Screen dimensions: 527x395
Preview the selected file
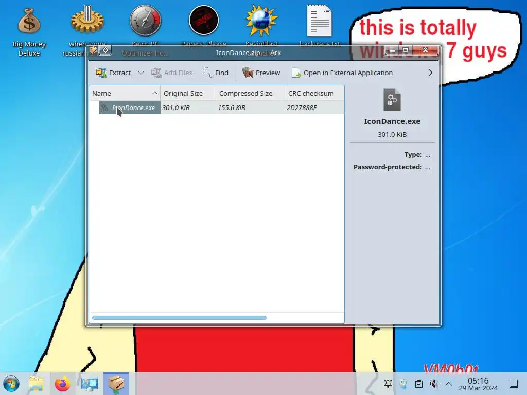pyautogui.click(x=261, y=73)
